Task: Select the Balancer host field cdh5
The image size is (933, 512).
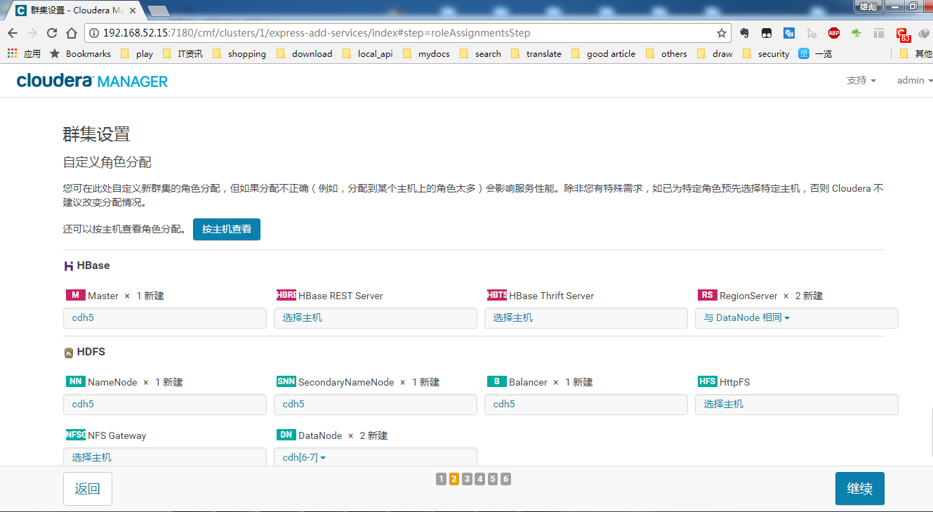Action: (x=586, y=404)
